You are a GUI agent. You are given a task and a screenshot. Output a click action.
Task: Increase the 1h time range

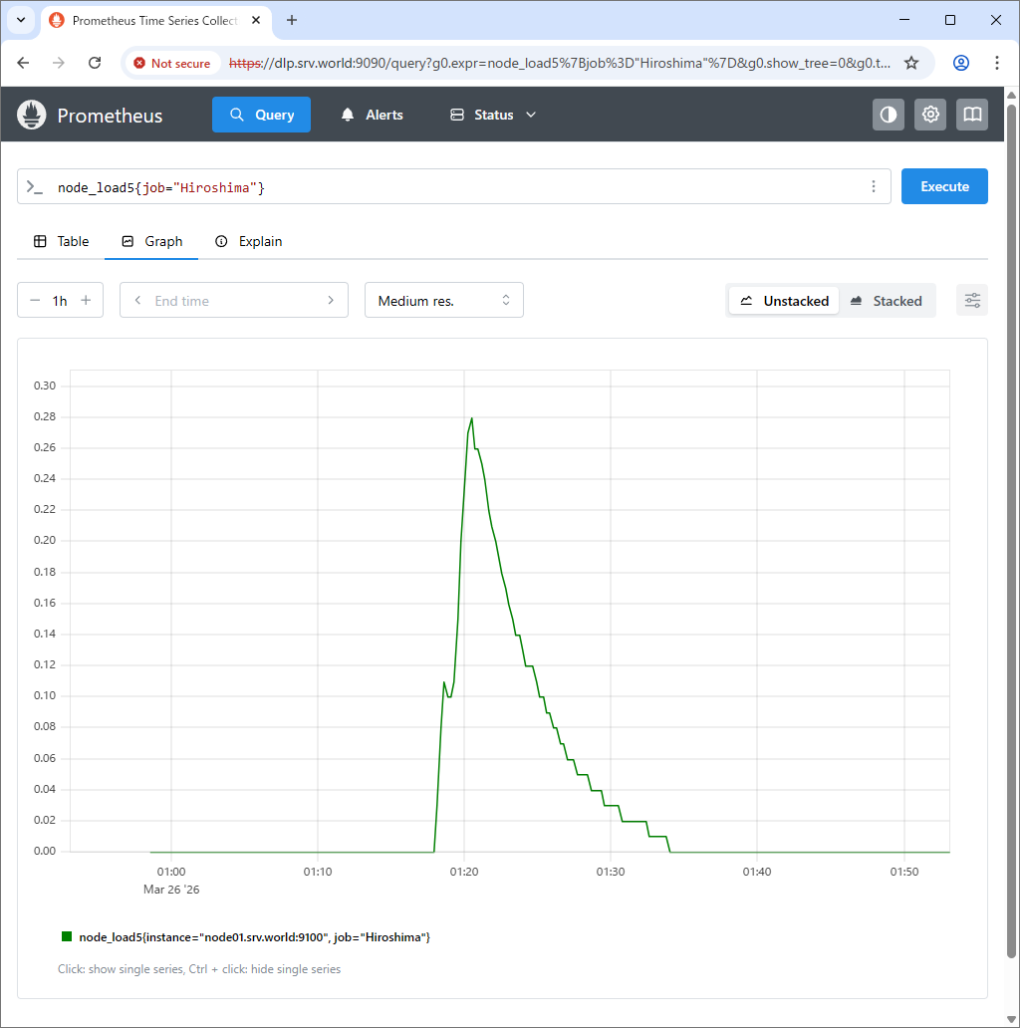(x=86, y=300)
